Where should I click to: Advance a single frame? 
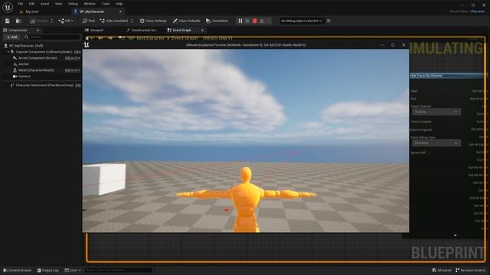[x=247, y=21]
